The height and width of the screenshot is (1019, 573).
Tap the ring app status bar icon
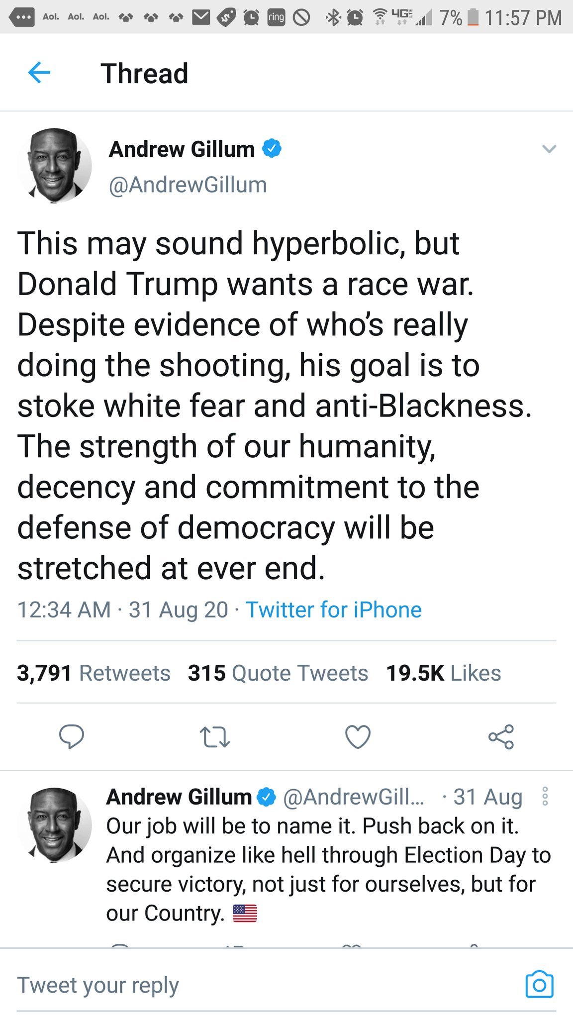click(276, 18)
